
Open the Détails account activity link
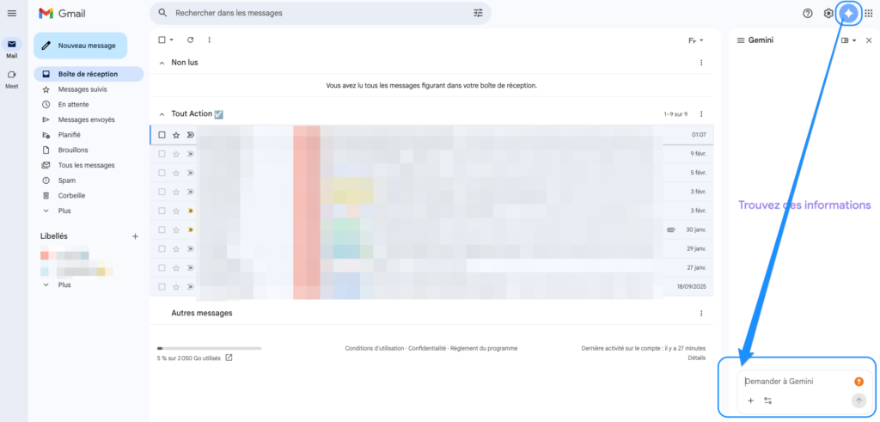point(696,358)
